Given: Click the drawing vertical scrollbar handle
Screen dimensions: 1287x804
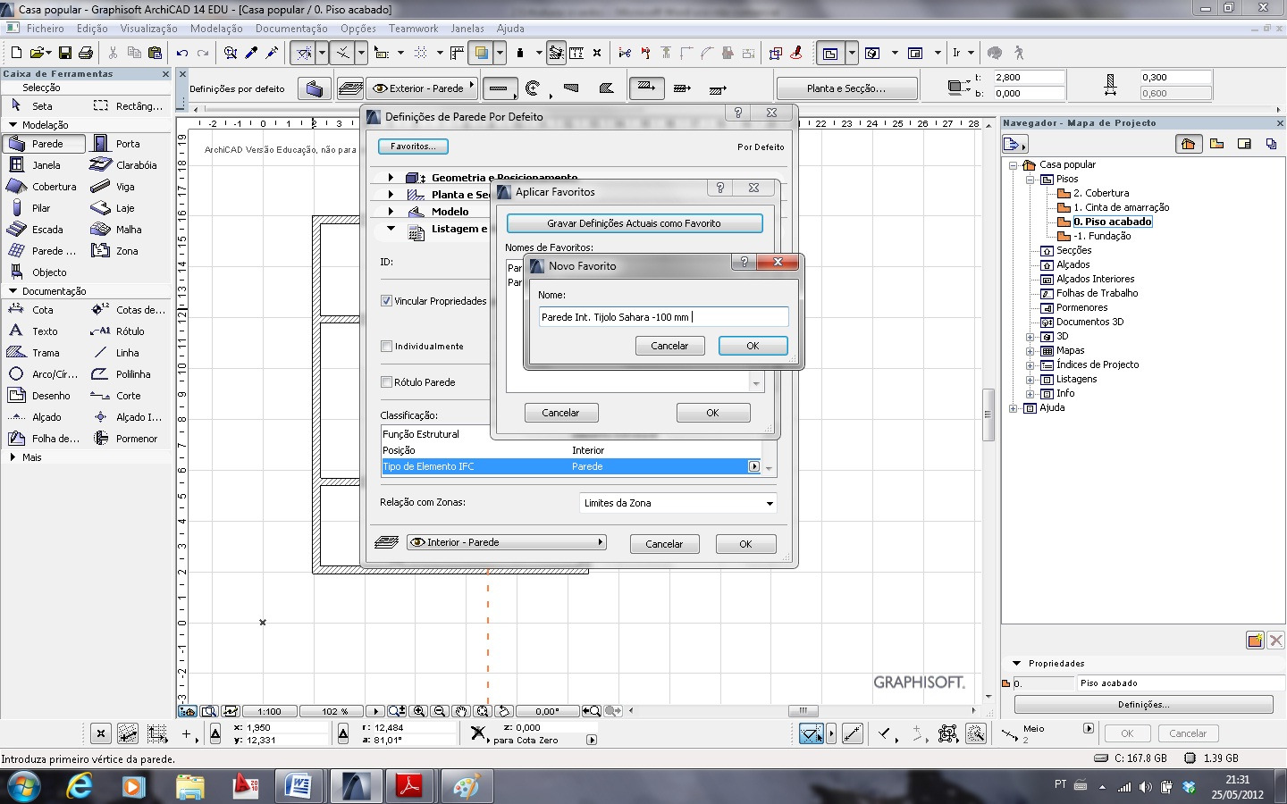Looking at the screenshot, I should click(988, 415).
